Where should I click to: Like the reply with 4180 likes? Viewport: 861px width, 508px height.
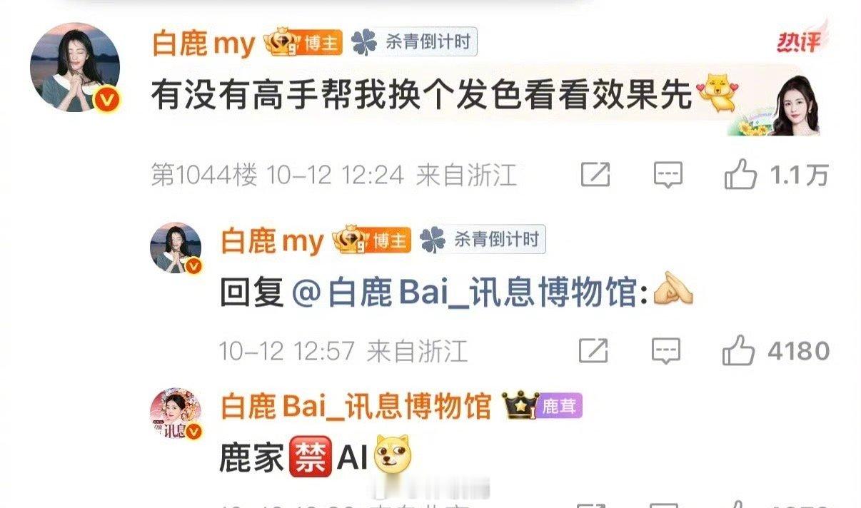coord(775,350)
